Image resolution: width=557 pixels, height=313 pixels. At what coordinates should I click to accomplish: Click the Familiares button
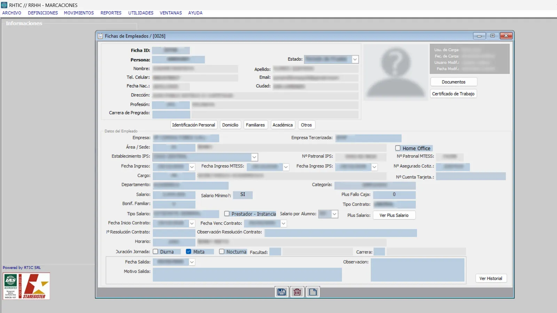click(x=255, y=125)
